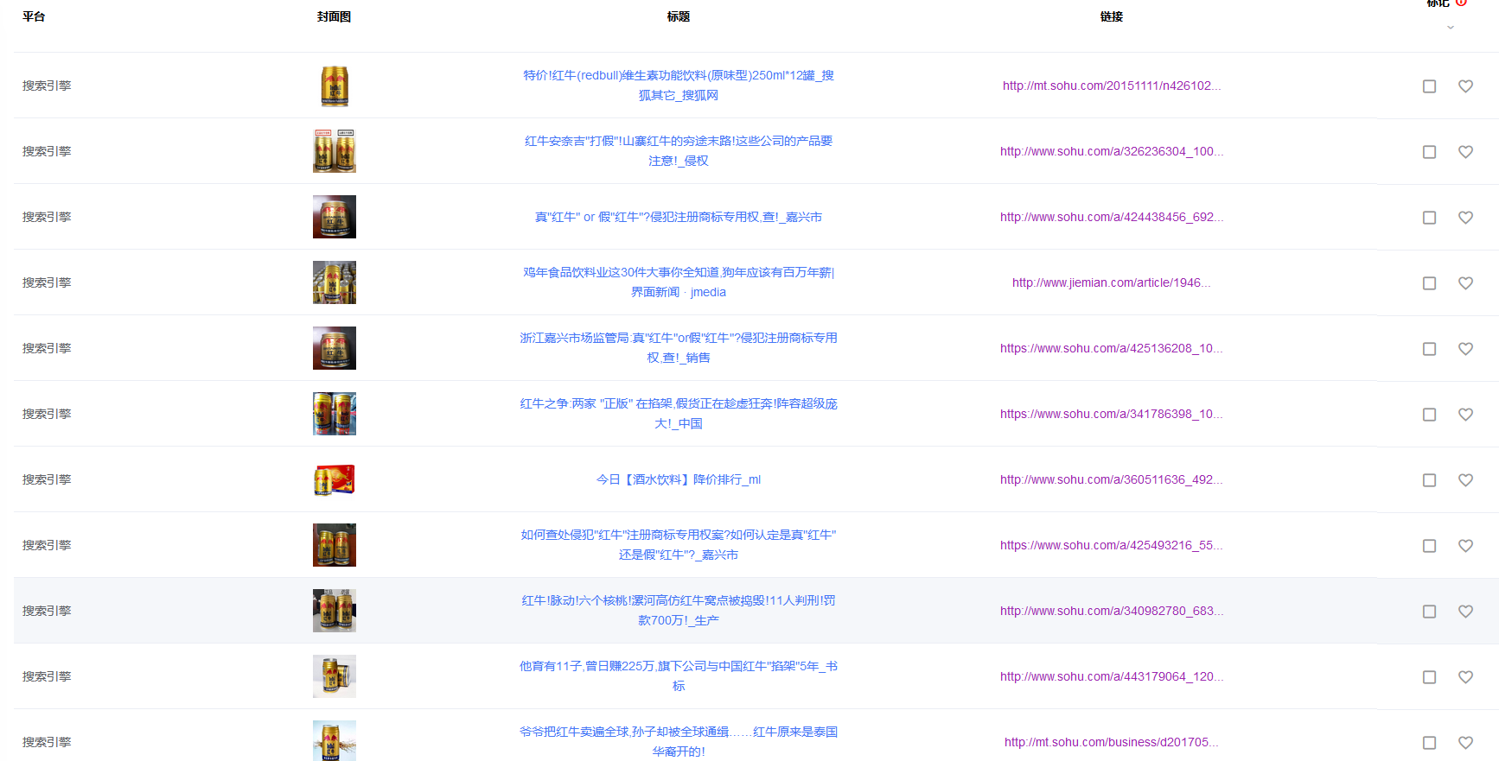1499x761 pixels.
Task: Heart the 他育有11子 row
Action: pos(1465,677)
